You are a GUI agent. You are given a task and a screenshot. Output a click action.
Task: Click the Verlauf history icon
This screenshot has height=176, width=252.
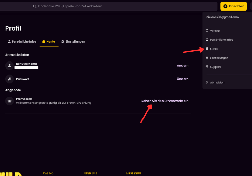207,31
